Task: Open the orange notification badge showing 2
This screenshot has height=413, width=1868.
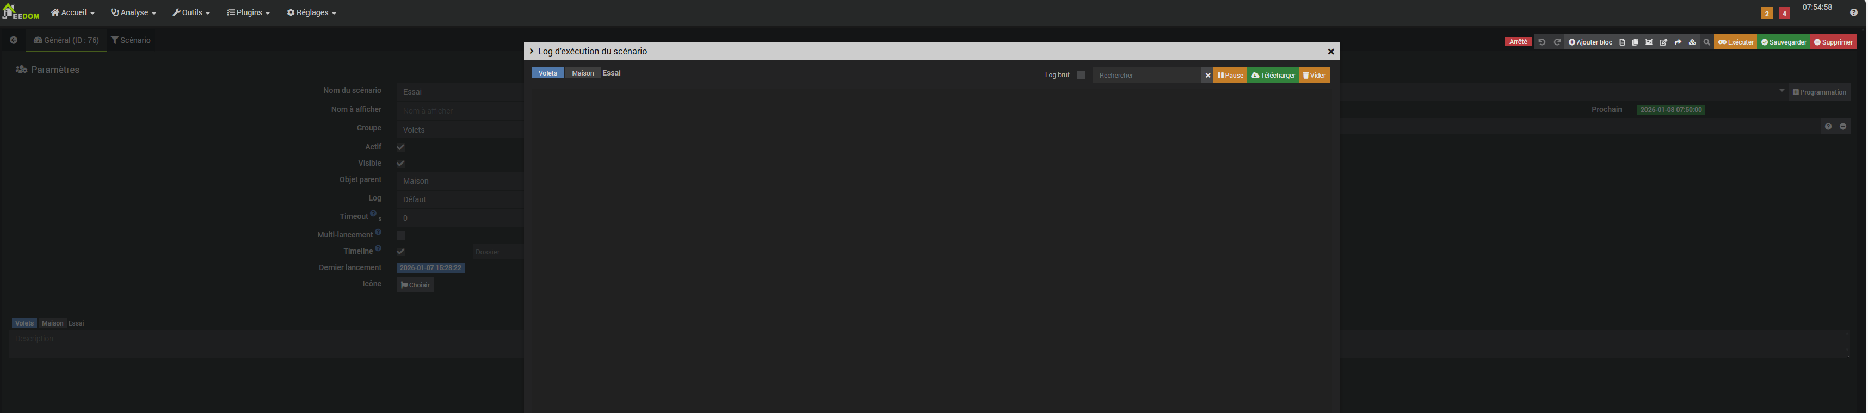Action: pos(1767,13)
